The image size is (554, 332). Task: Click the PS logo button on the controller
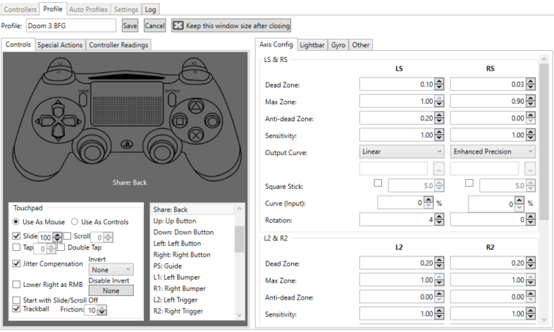pyautogui.click(x=127, y=144)
